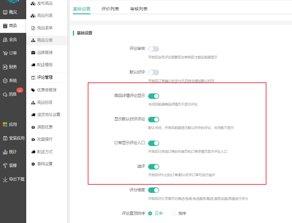Click the 系统 gear icon

(x=5, y=81)
